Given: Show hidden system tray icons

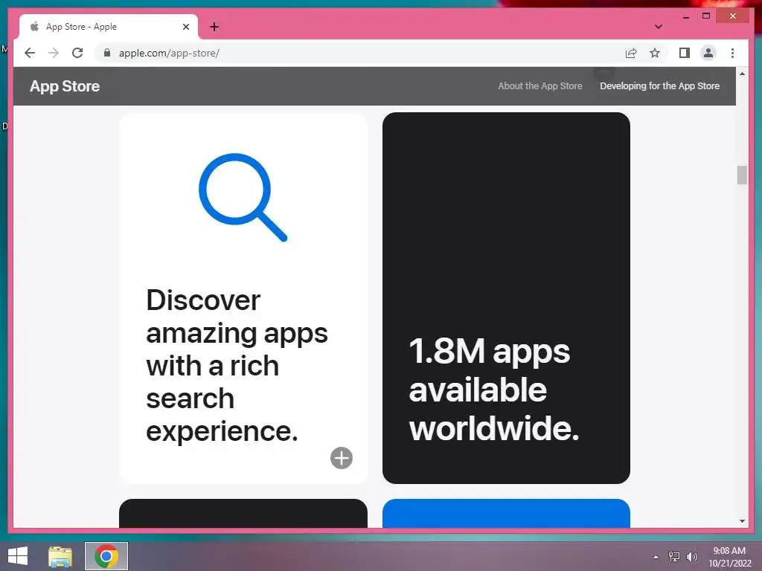Looking at the screenshot, I should [x=656, y=557].
